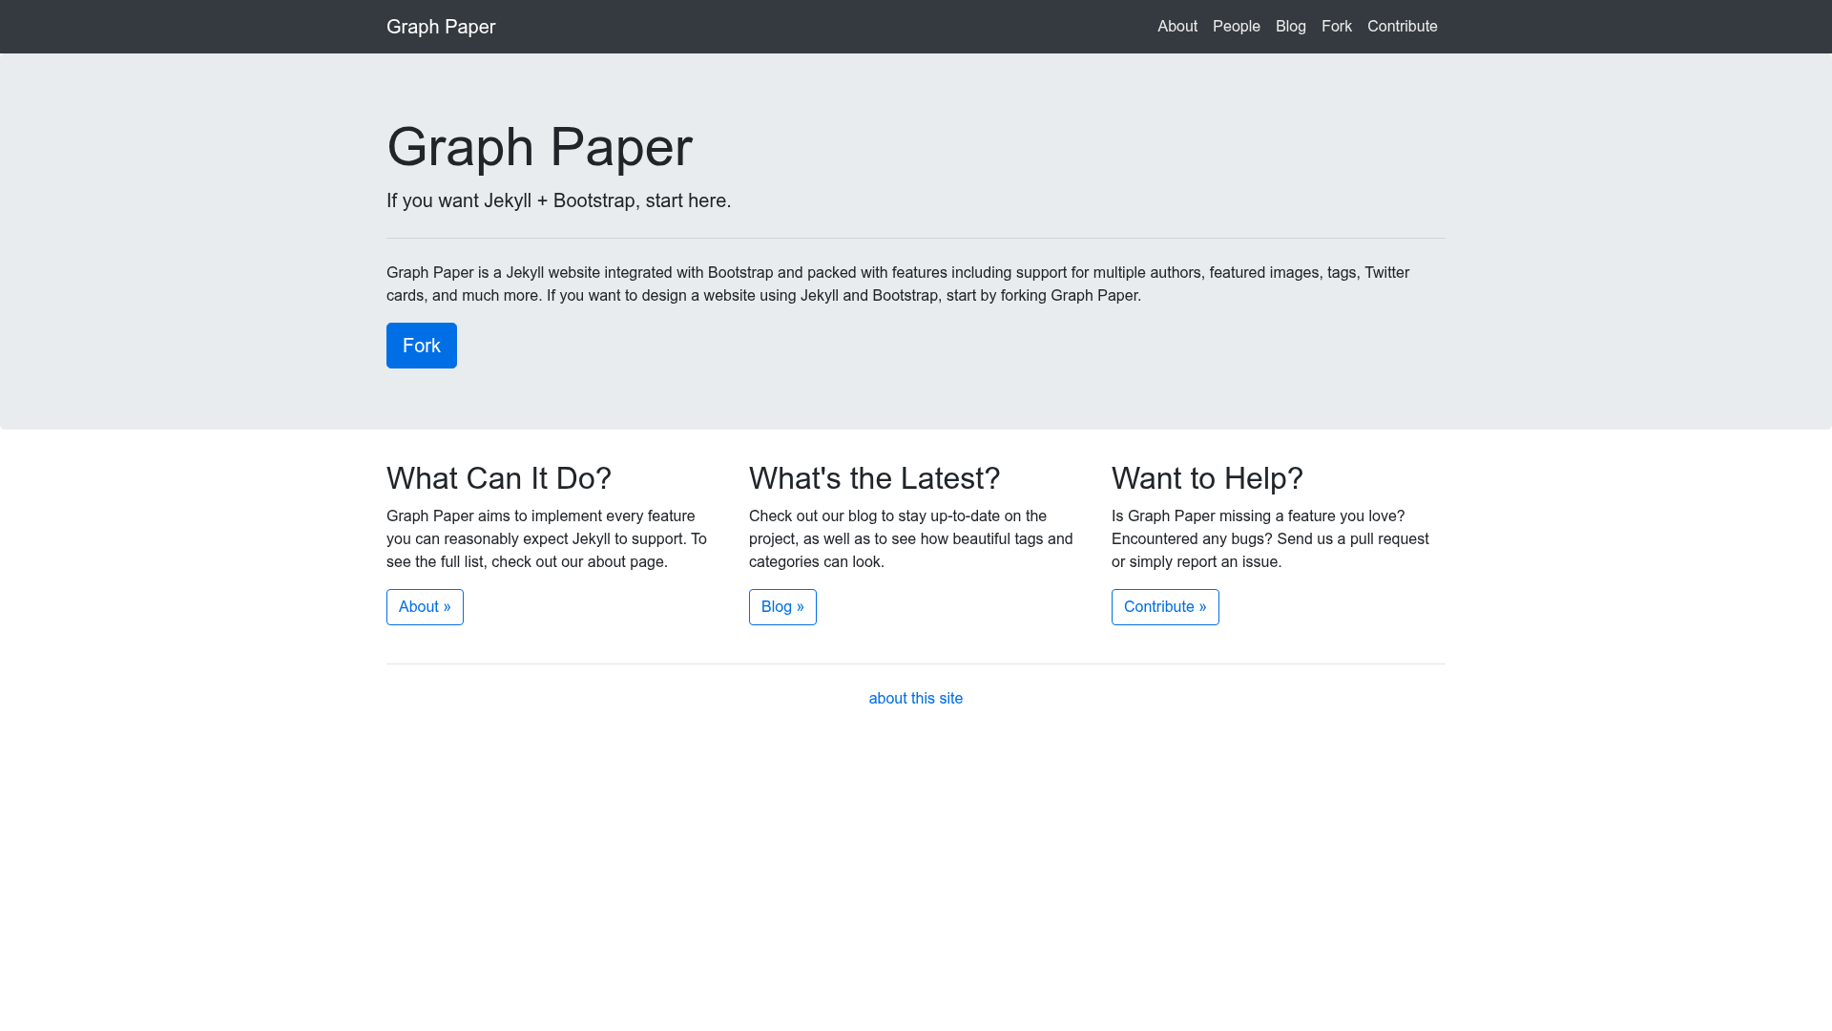The height and width of the screenshot is (1031, 1832).
Task: Open Blog from the top navigation
Action: click(x=1291, y=27)
